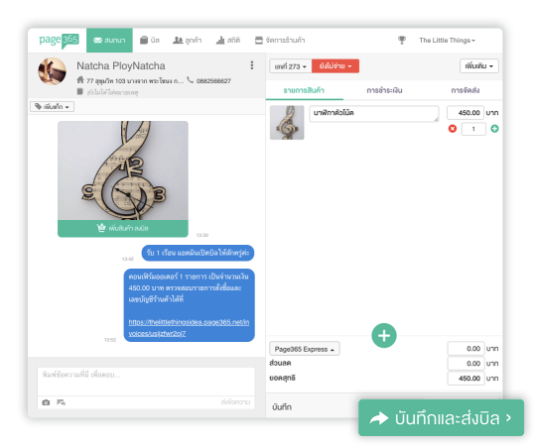The image size is (535, 446).
Task: Click Natcha PloyNatcha profile picture
Action: [x=53, y=71]
